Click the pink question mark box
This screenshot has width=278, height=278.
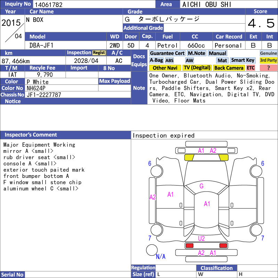point(268,68)
